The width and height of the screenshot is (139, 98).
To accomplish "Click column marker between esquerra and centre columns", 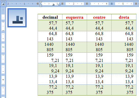I will click(87, 4).
